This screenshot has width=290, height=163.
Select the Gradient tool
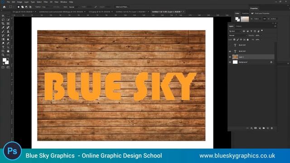tap(3, 39)
